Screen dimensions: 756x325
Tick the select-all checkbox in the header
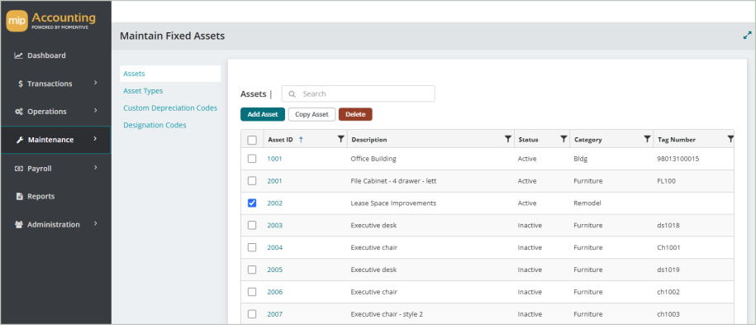252,140
